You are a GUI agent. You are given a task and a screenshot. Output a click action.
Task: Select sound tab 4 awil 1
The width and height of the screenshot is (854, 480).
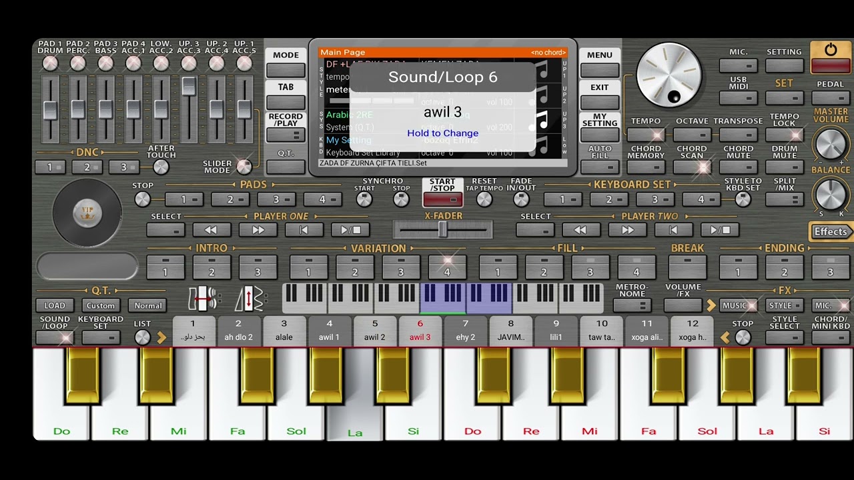[329, 331]
